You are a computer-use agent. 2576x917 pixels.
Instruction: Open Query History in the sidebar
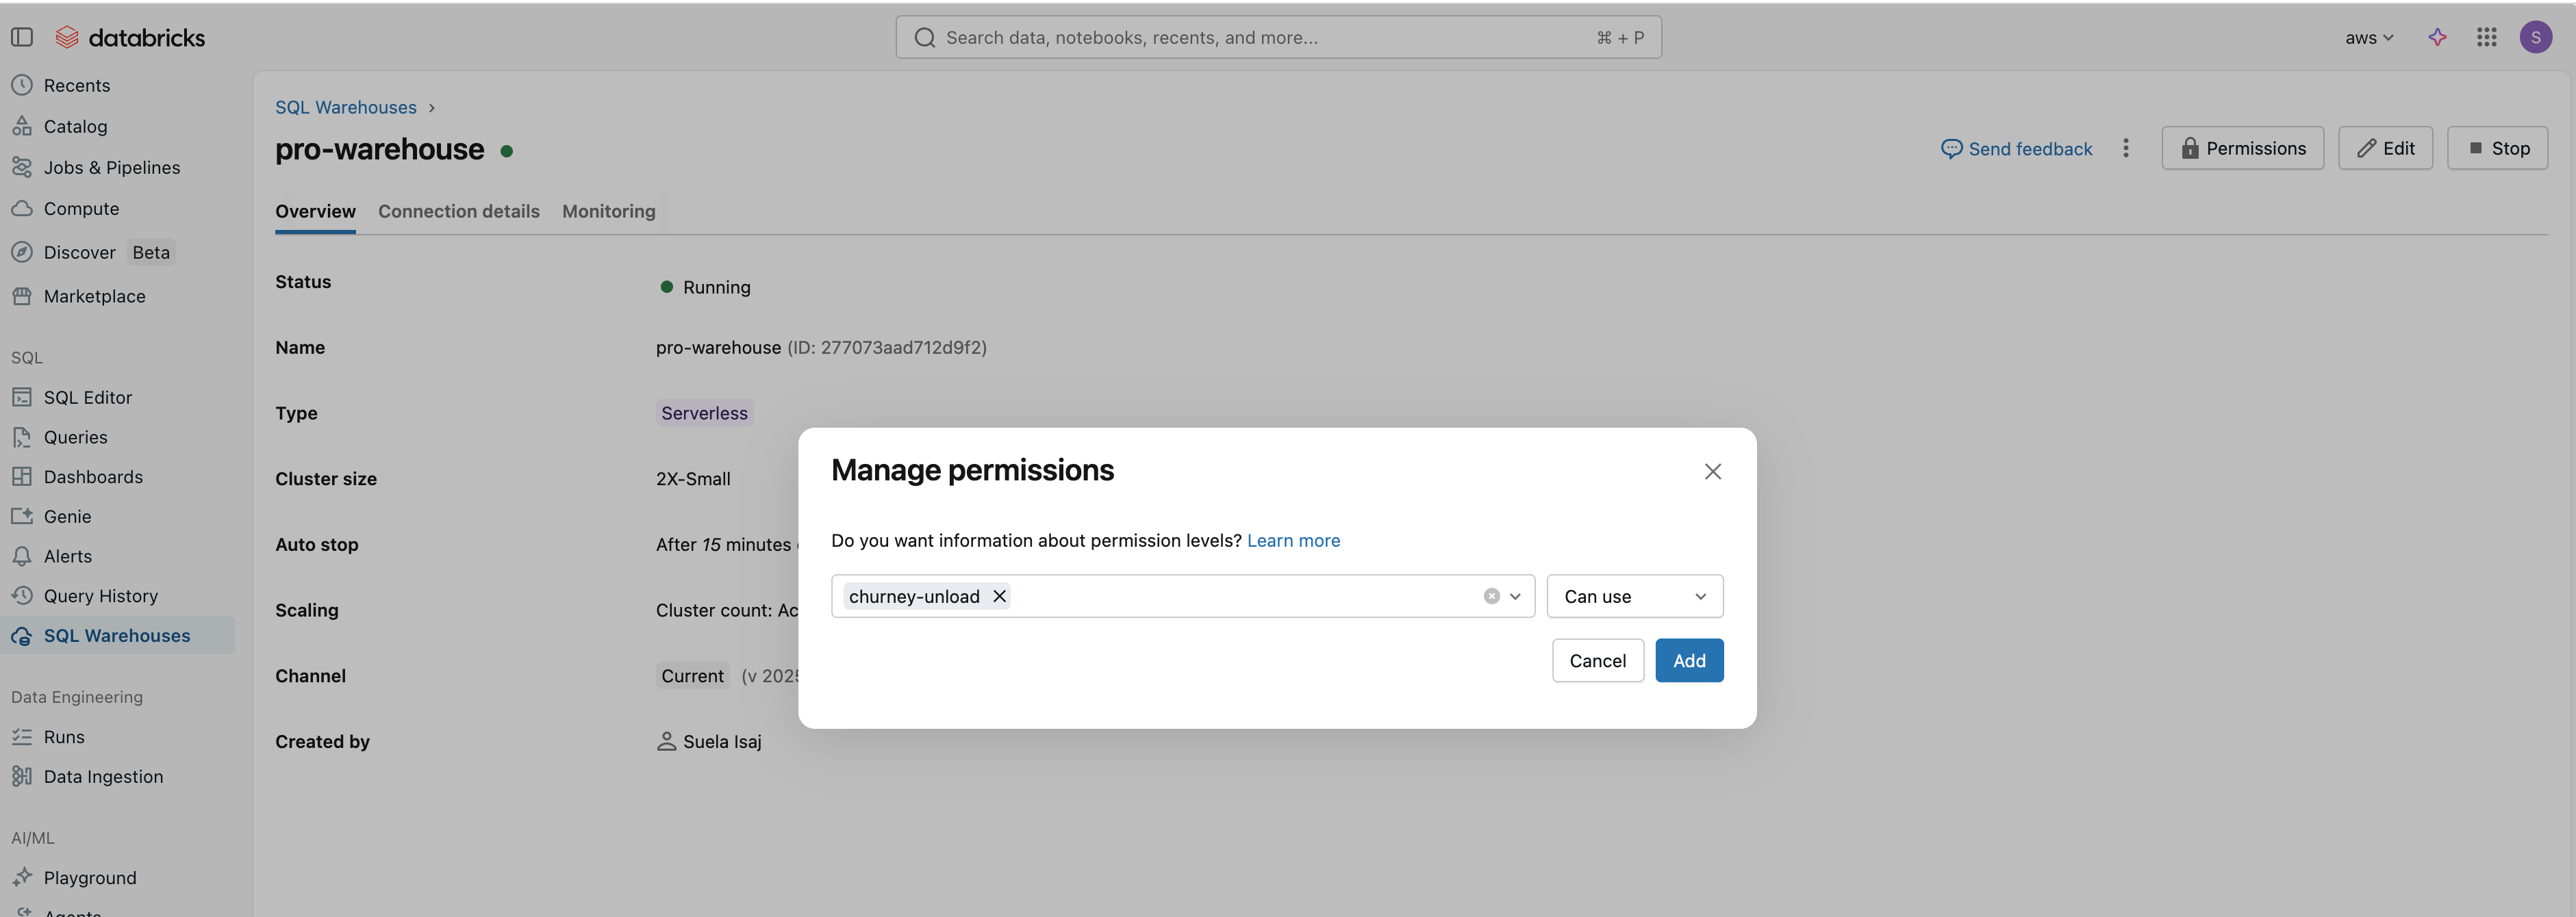[100, 596]
